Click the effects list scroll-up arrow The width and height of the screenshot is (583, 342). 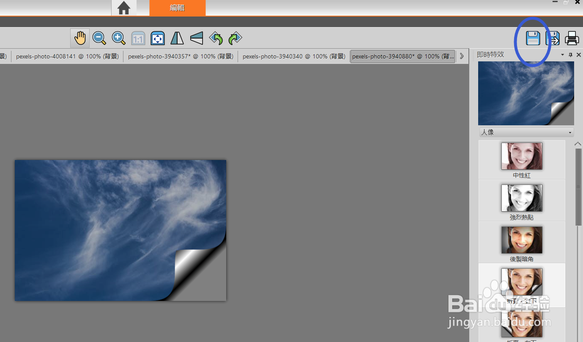578,144
